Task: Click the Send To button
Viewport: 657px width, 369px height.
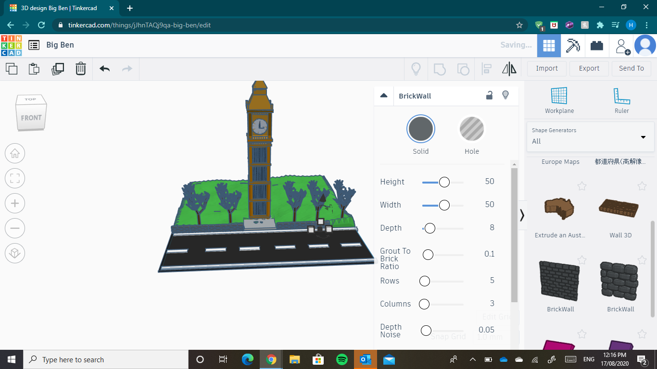Action: (x=632, y=69)
